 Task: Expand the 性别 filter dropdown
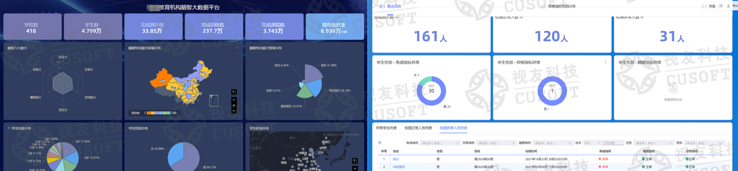(653, 143)
